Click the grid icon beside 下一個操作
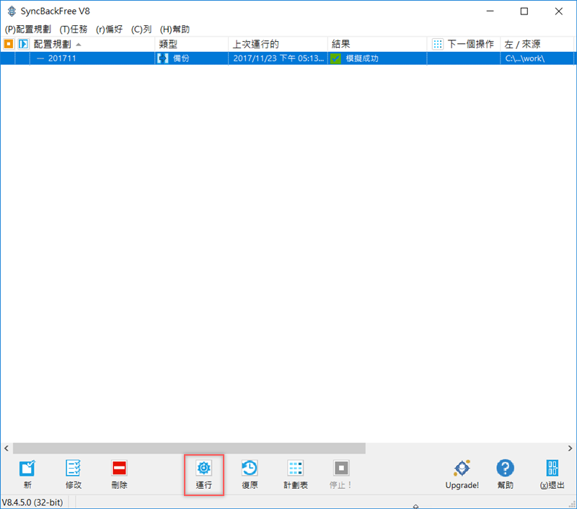Image resolution: width=577 pixels, height=509 pixels. [438, 44]
